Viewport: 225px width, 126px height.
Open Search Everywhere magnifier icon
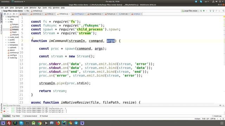click(x=224, y=11)
